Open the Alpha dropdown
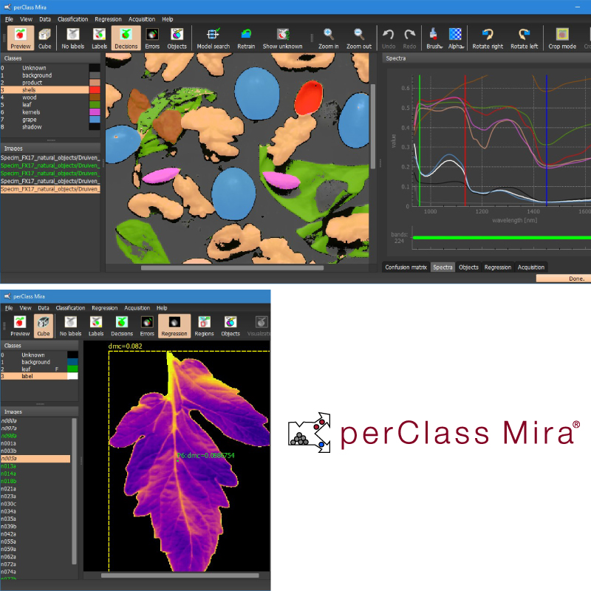 click(456, 38)
